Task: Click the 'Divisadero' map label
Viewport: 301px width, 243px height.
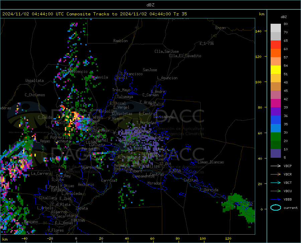Action: (x=163, y=117)
